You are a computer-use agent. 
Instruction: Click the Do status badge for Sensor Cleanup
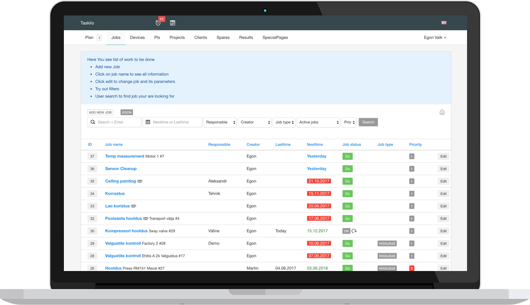pyautogui.click(x=347, y=169)
